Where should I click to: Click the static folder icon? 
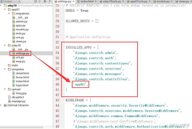9,65
